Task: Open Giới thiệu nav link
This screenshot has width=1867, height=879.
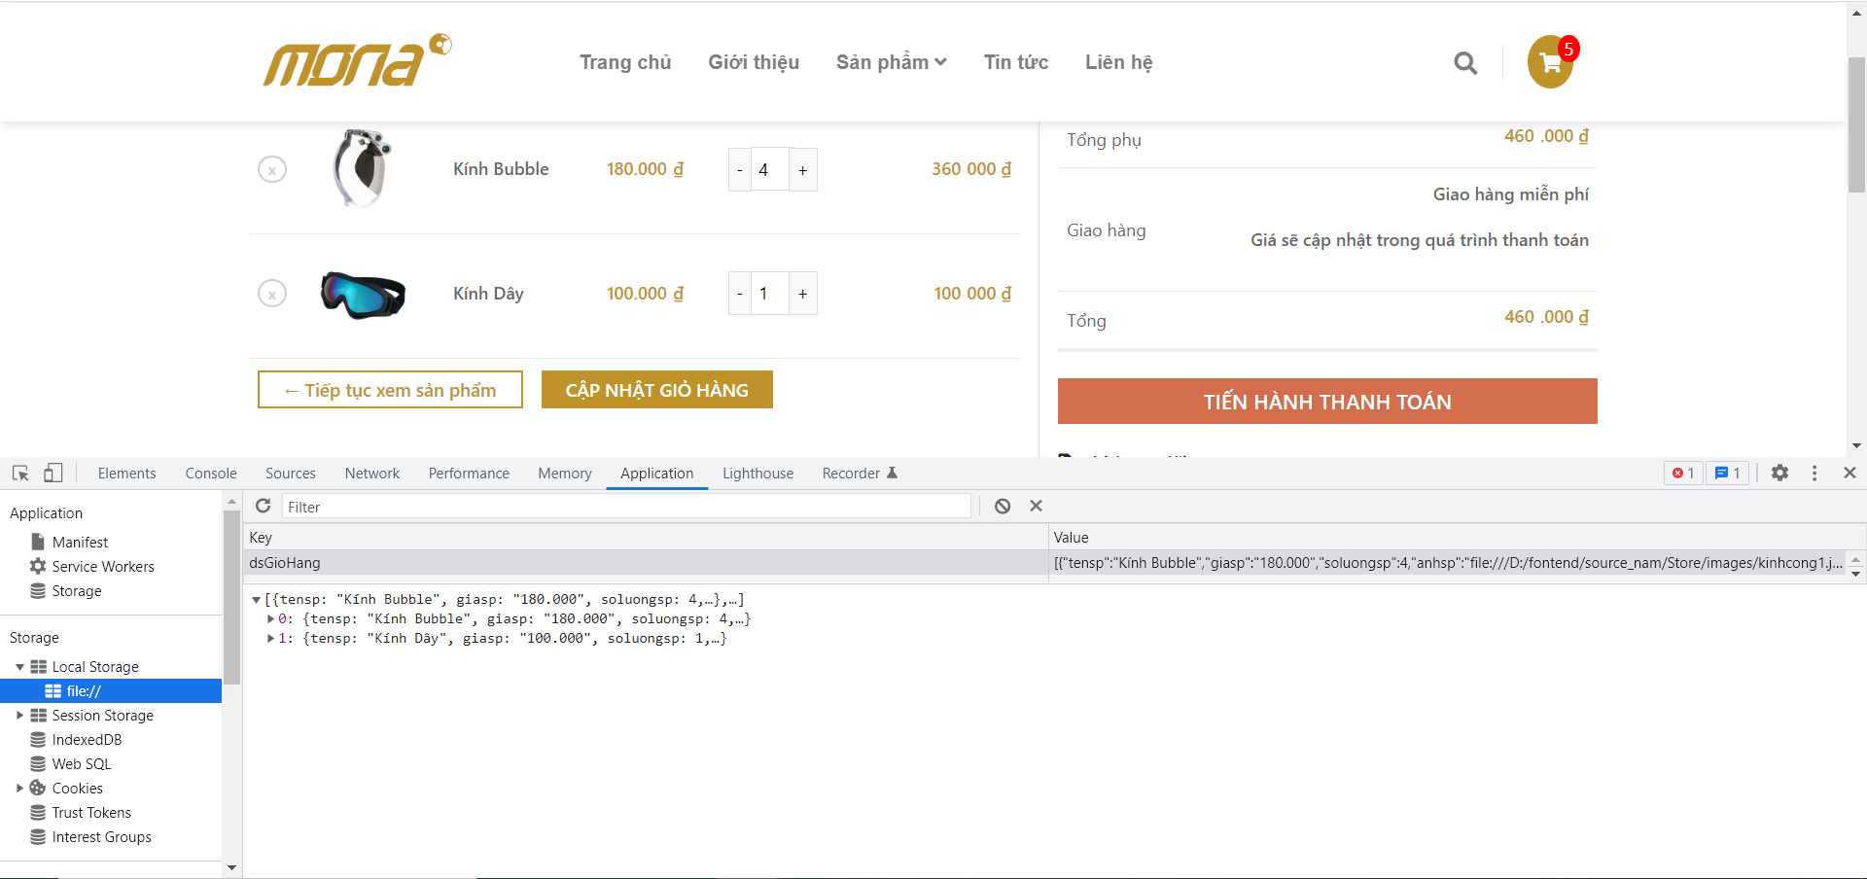Action: tap(754, 62)
